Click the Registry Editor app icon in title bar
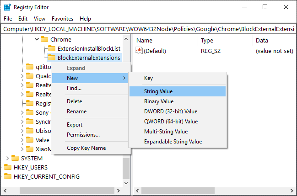 coord(7,7)
